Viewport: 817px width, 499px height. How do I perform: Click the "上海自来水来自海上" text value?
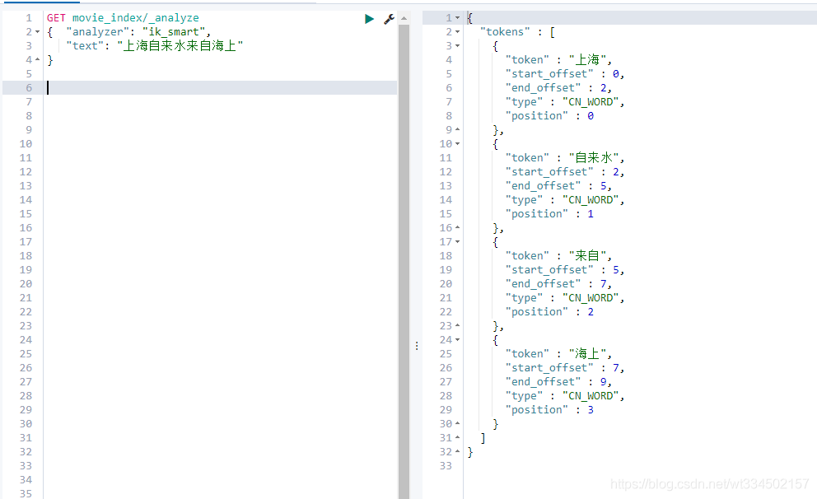(x=180, y=46)
